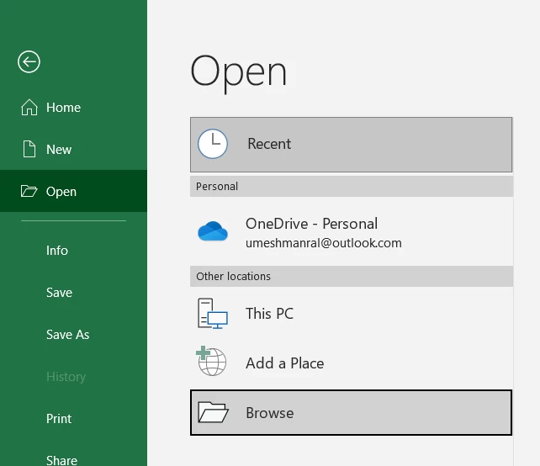The image size is (540, 466).
Task: Select OneDrive - Personal location
Action: coord(352,232)
